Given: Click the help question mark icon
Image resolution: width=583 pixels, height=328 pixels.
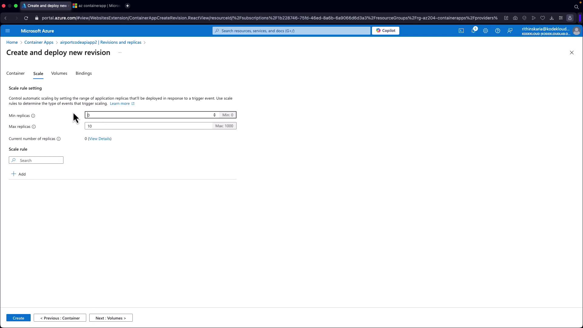Looking at the screenshot, I should click(x=498, y=31).
